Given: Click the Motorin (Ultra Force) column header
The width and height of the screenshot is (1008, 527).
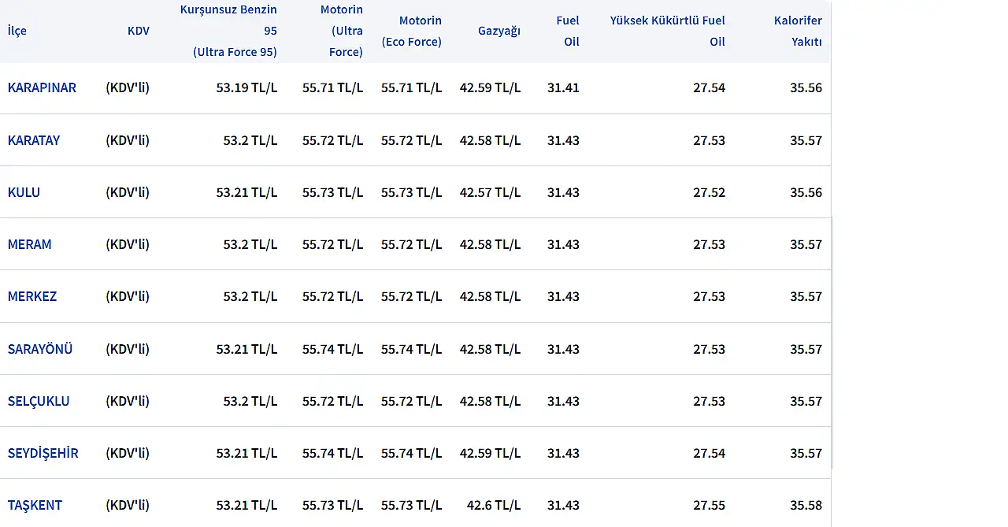Looking at the screenshot, I should coord(341,31).
